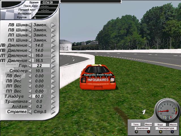
Task: Click left arrow beside Спойлер value
Action: (30, 71)
